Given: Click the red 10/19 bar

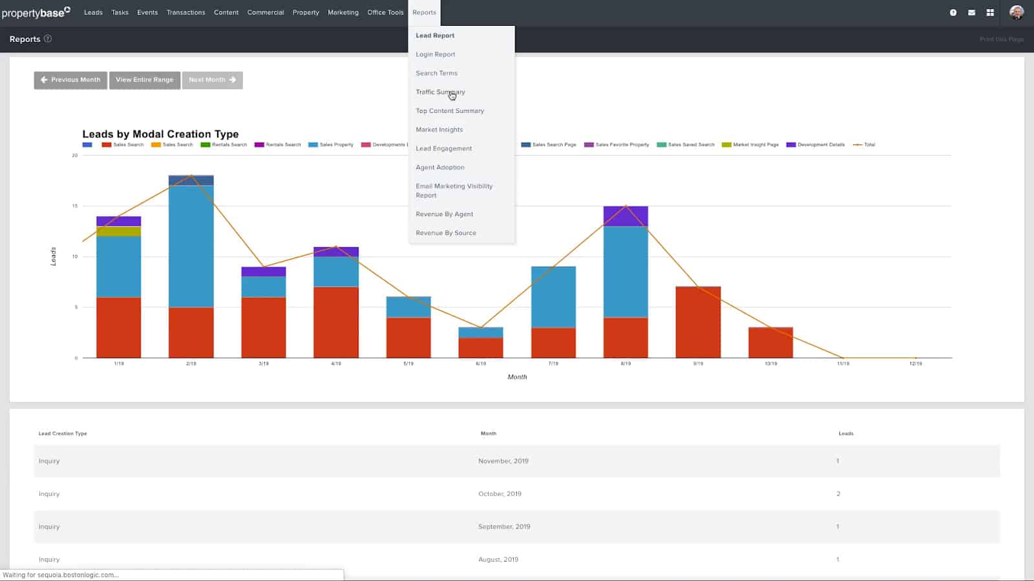Looking at the screenshot, I should pos(770,343).
